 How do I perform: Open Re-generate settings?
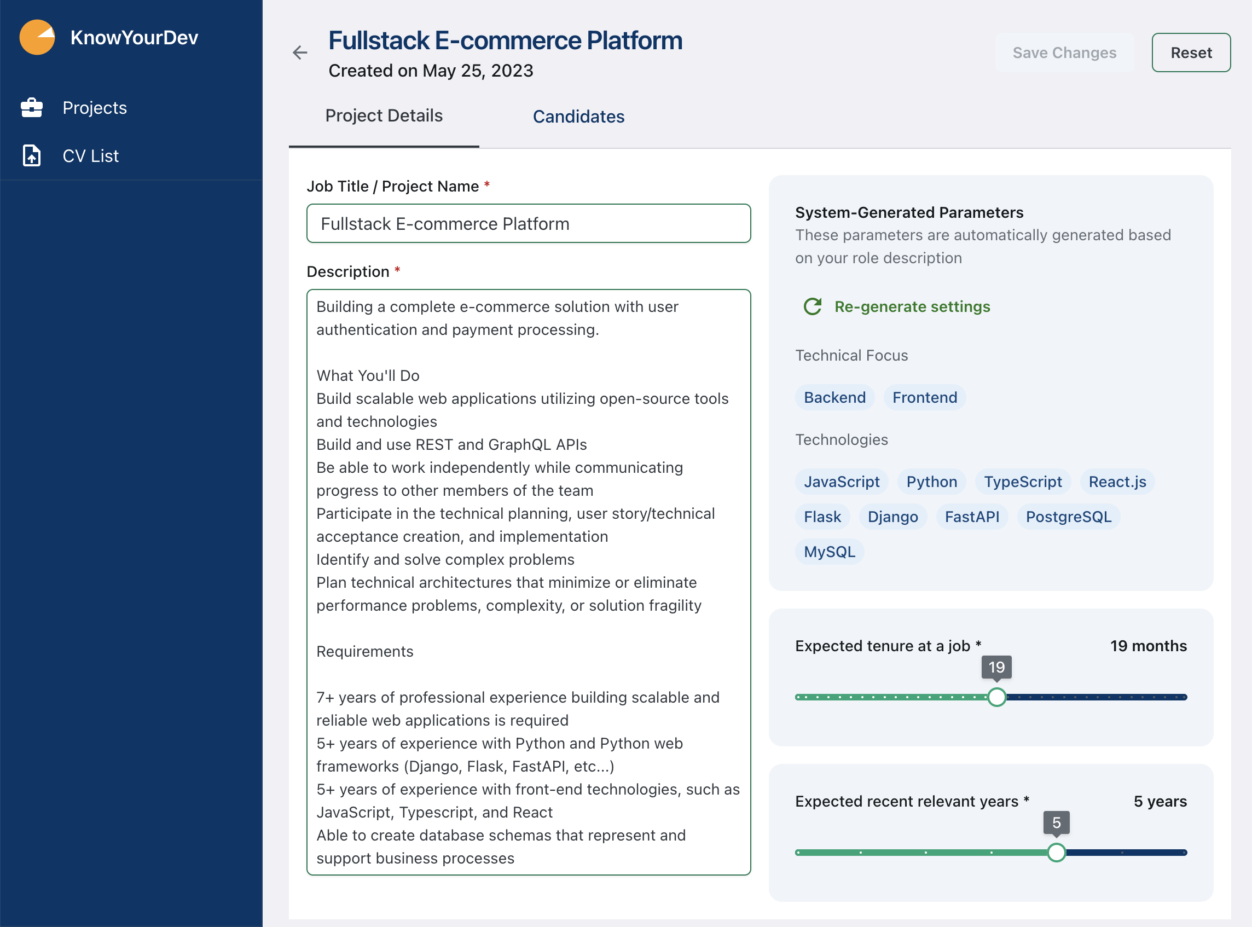912,307
